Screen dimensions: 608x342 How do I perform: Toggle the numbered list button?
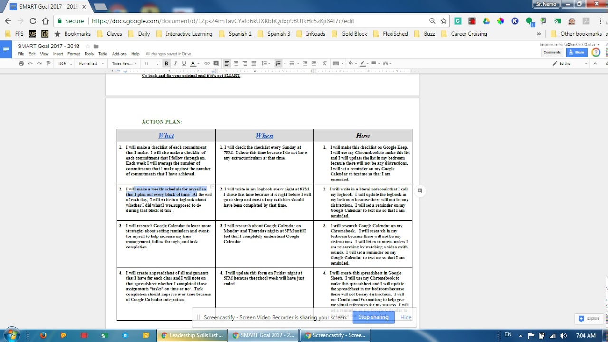[279, 63]
